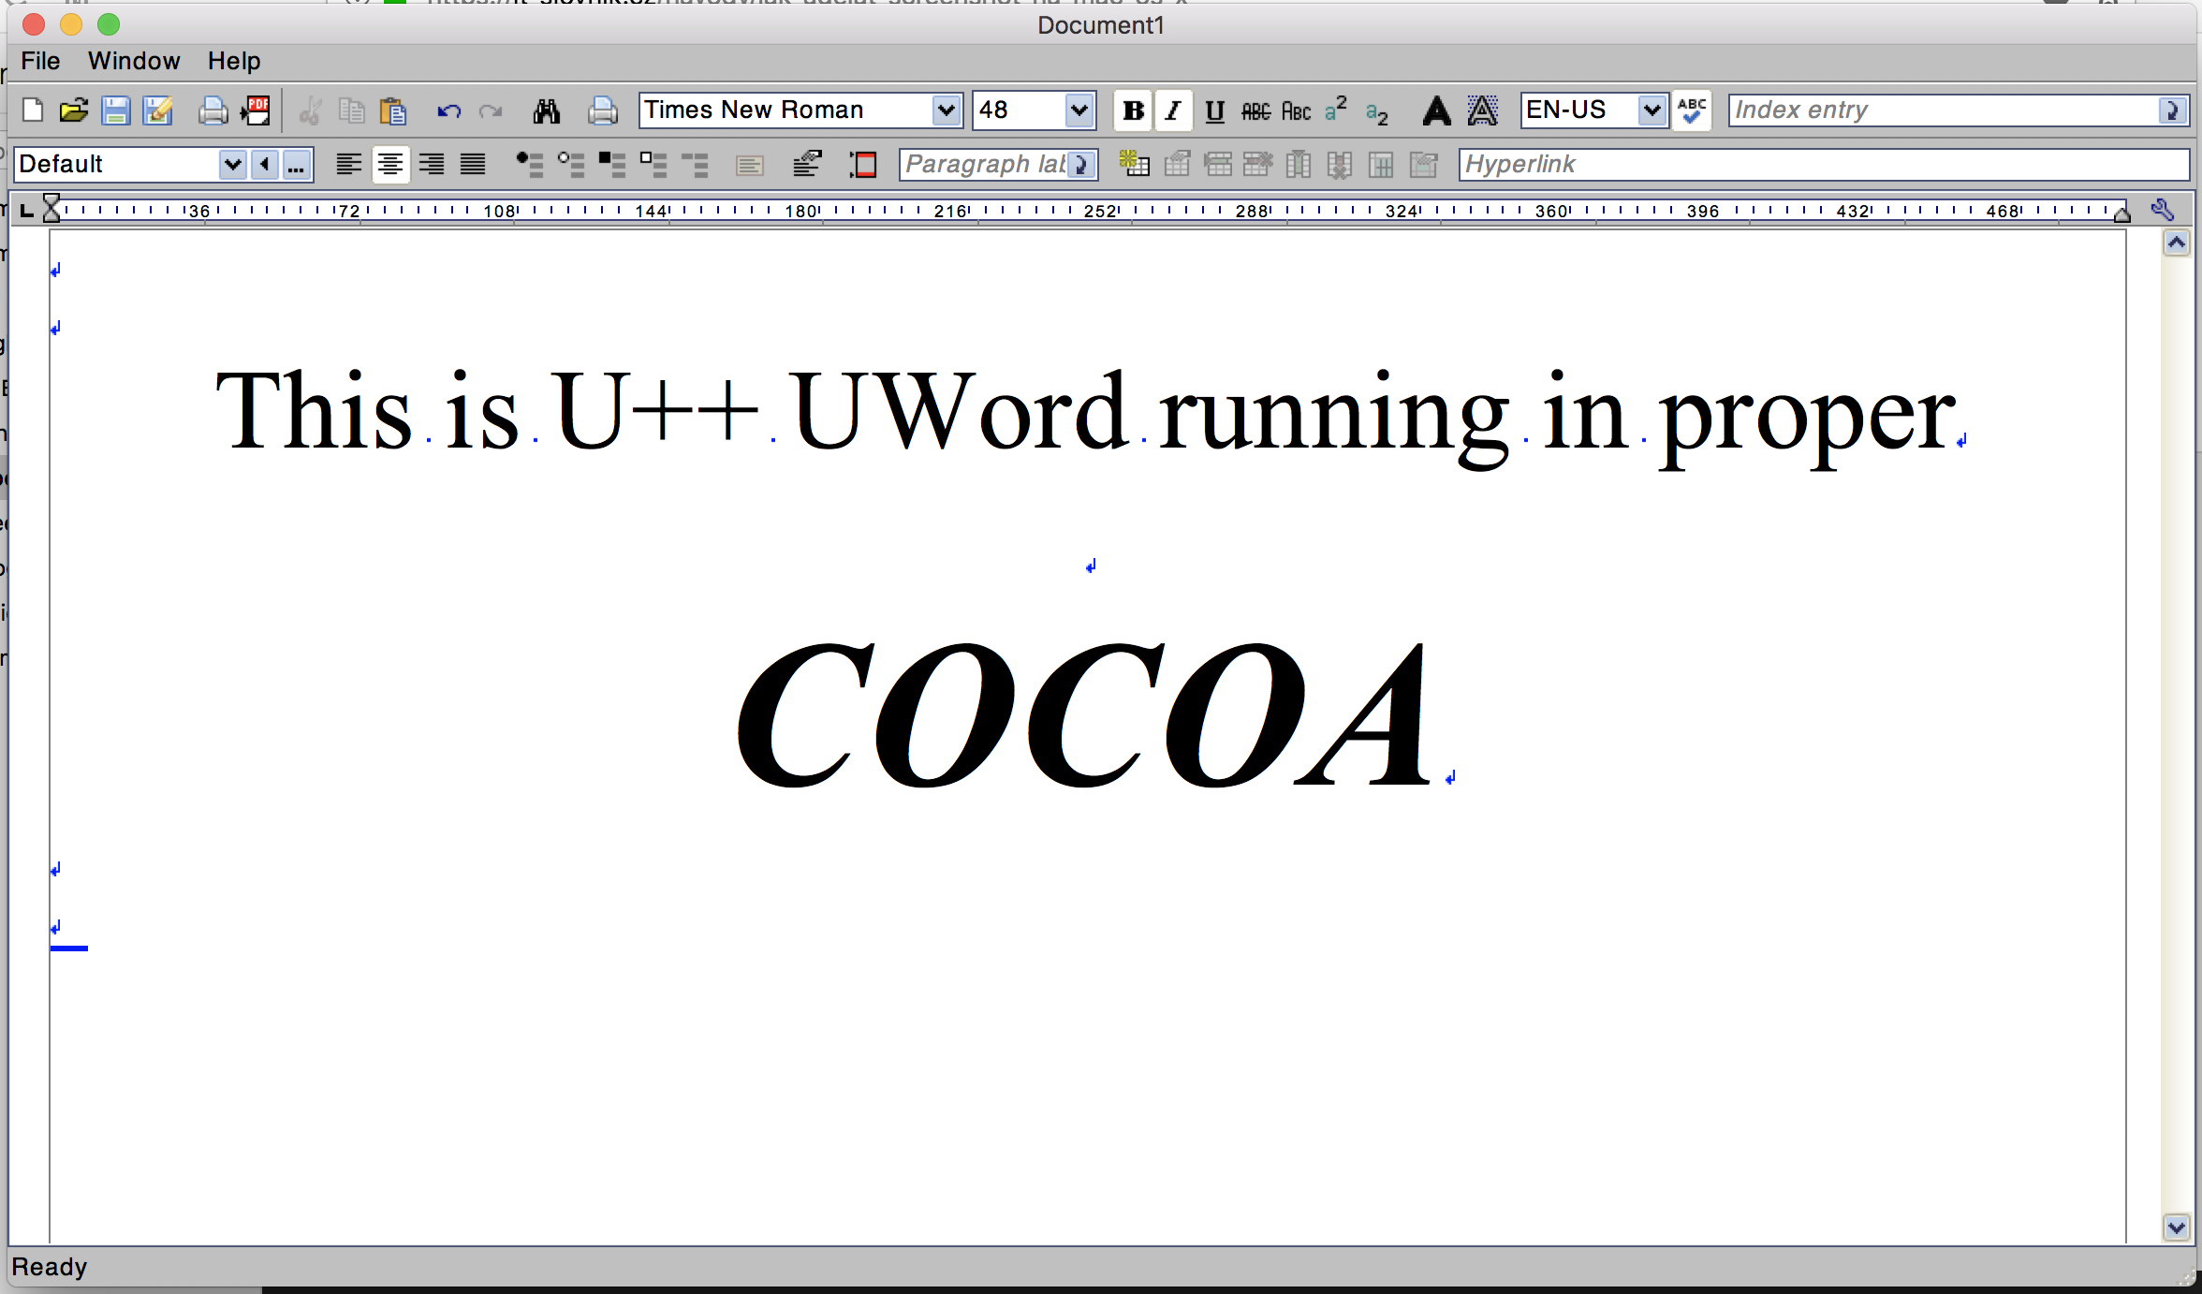Click the Find (binoculars) icon
The height and width of the screenshot is (1294, 2202).
pos(547,111)
